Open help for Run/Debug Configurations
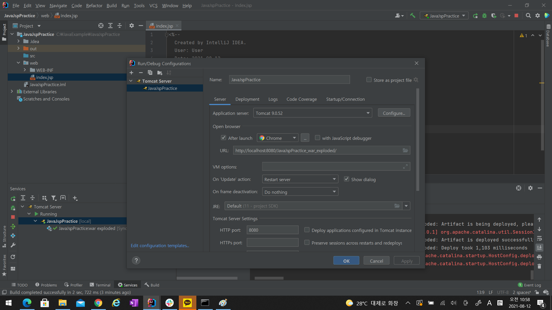This screenshot has width=552, height=310. click(x=136, y=261)
